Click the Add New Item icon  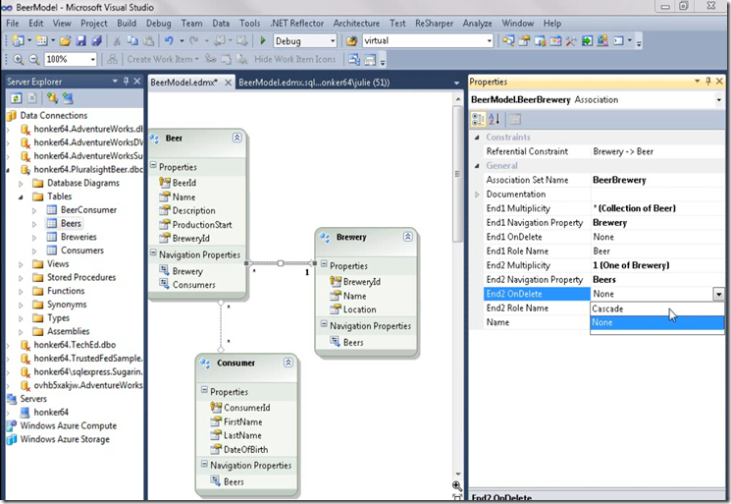(x=41, y=41)
